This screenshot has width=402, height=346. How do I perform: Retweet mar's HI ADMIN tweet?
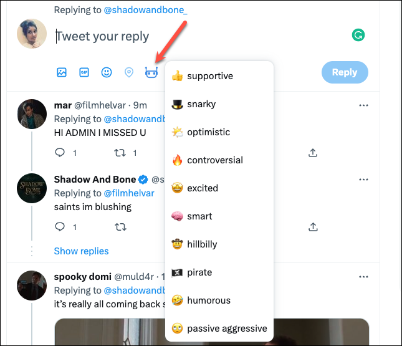click(x=120, y=153)
